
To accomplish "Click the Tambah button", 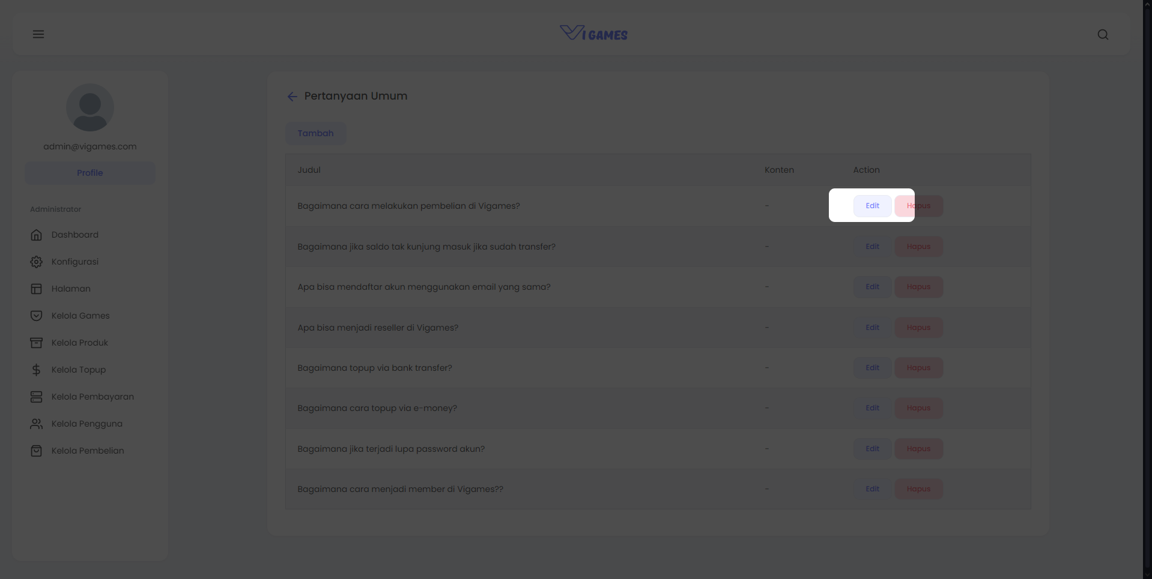I will click(x=316, y=133).
